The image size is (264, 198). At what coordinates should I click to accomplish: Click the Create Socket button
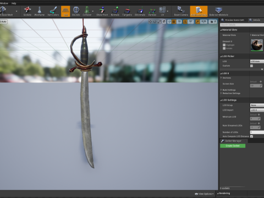[x=233, y=146]
